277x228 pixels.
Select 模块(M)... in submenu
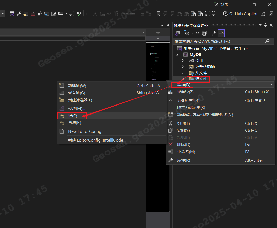tap(112, 109)
